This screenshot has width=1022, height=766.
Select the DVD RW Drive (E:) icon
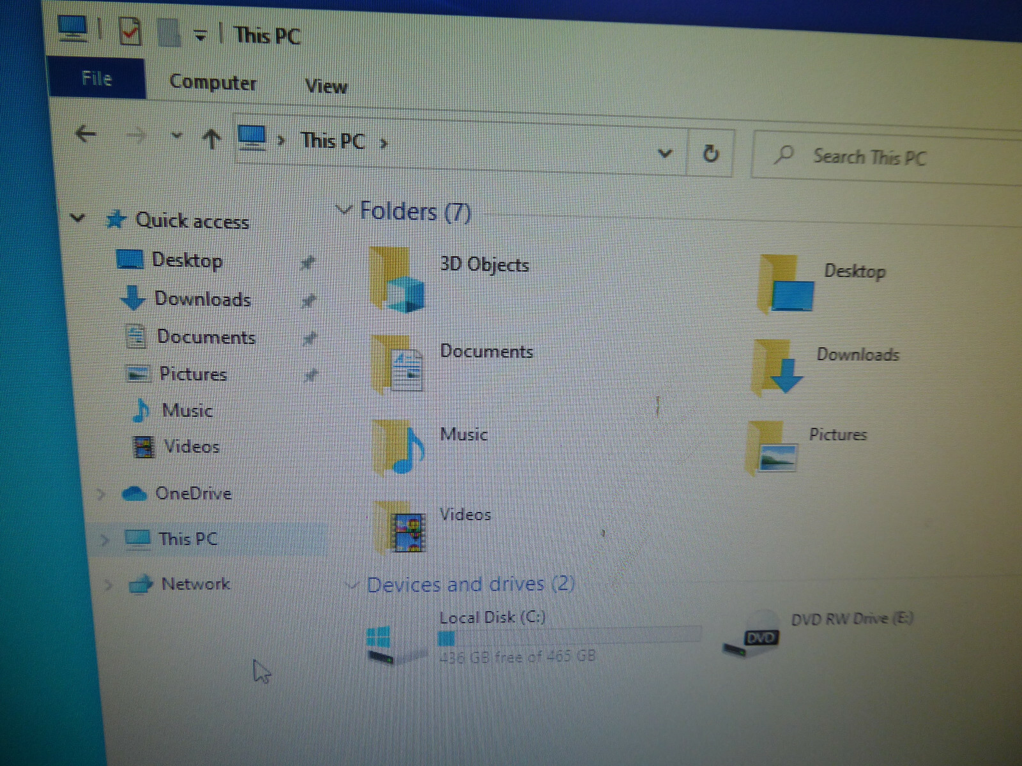pos(752,634)
